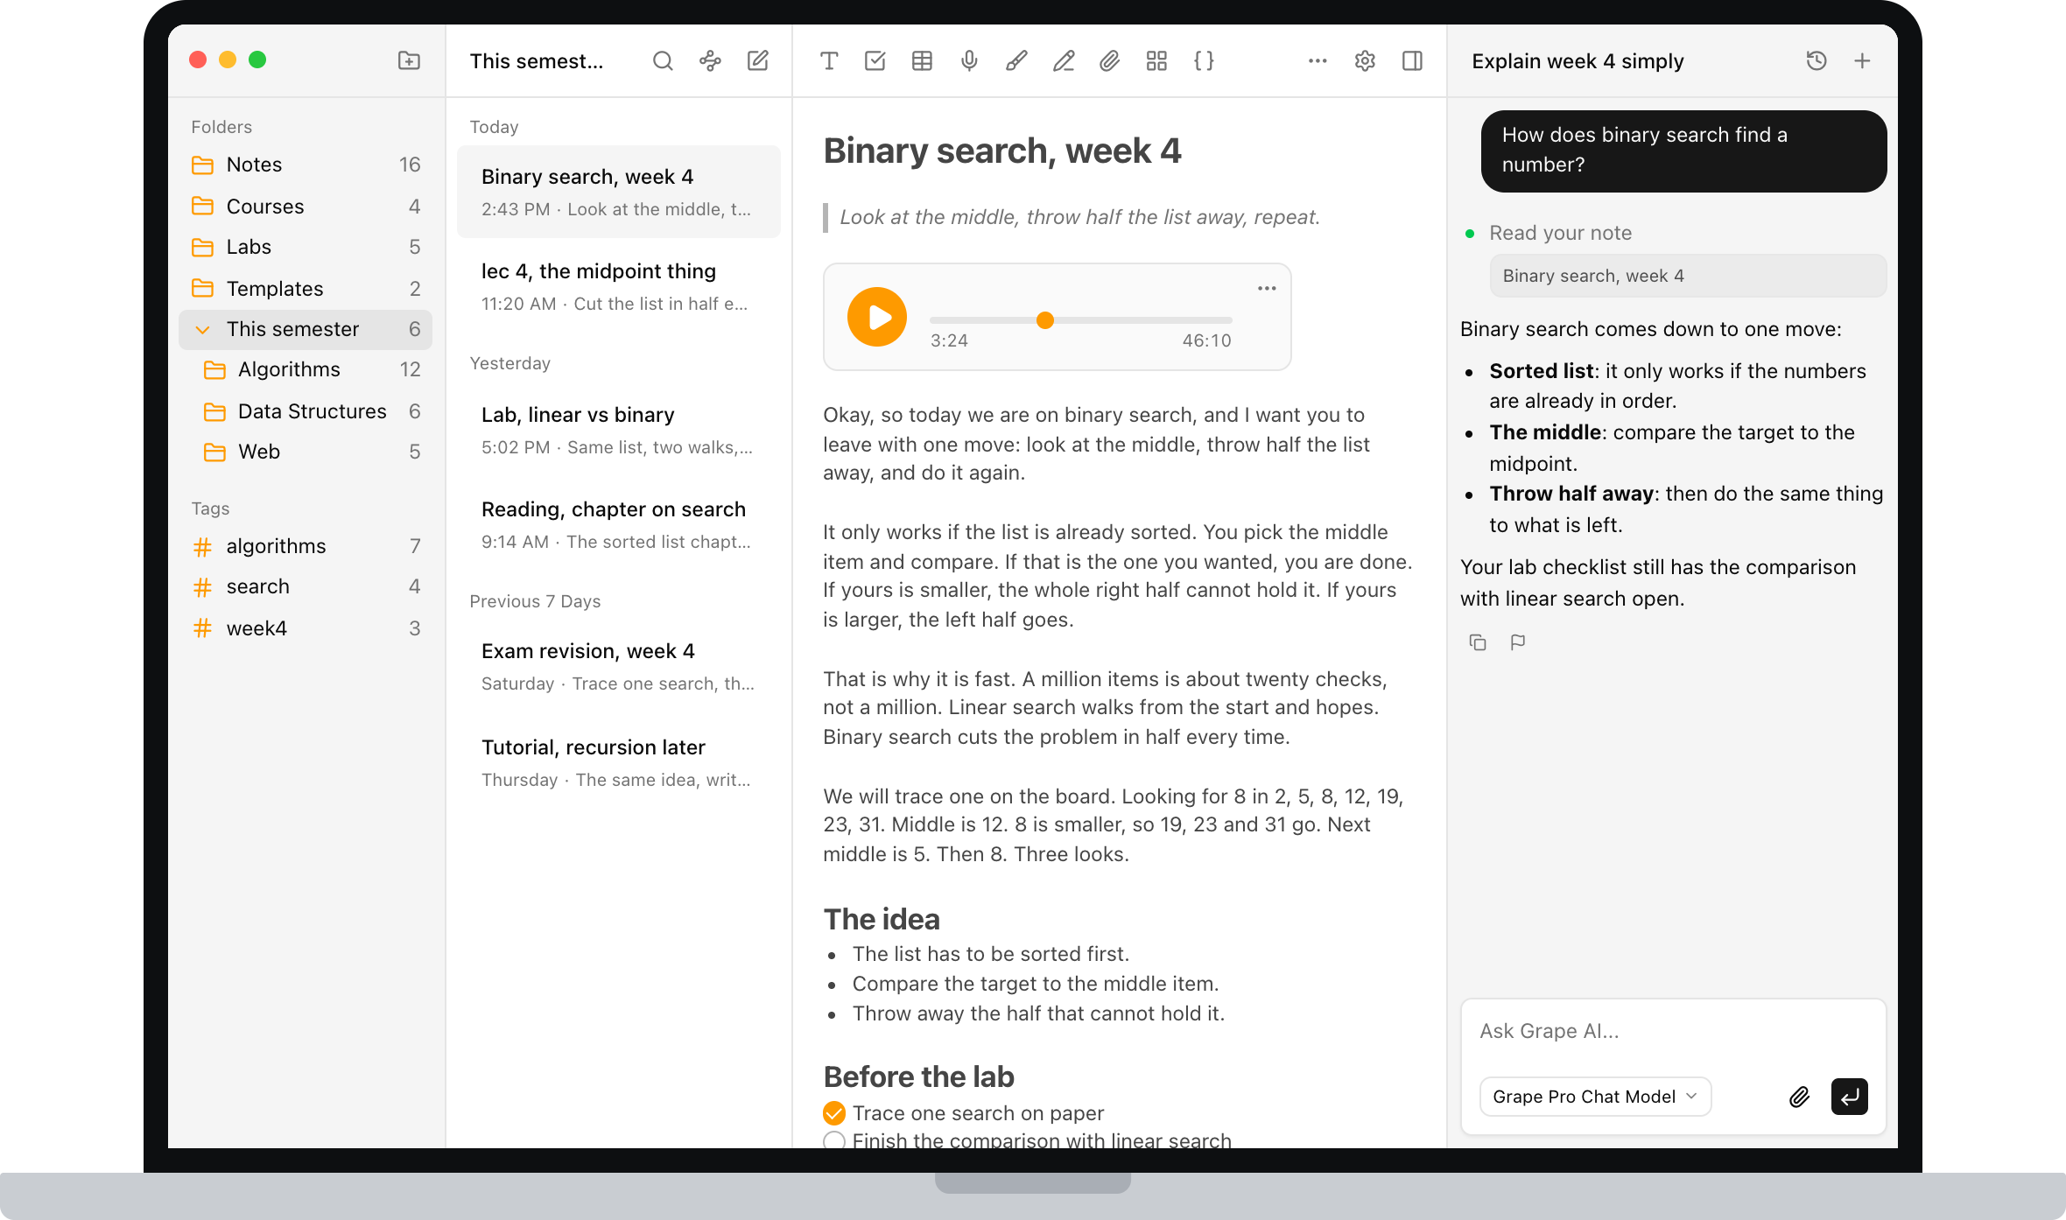Open the AI chat history
Image resolution: width=2066 pixels, height=1220 pixels.
coord(1817,60)
